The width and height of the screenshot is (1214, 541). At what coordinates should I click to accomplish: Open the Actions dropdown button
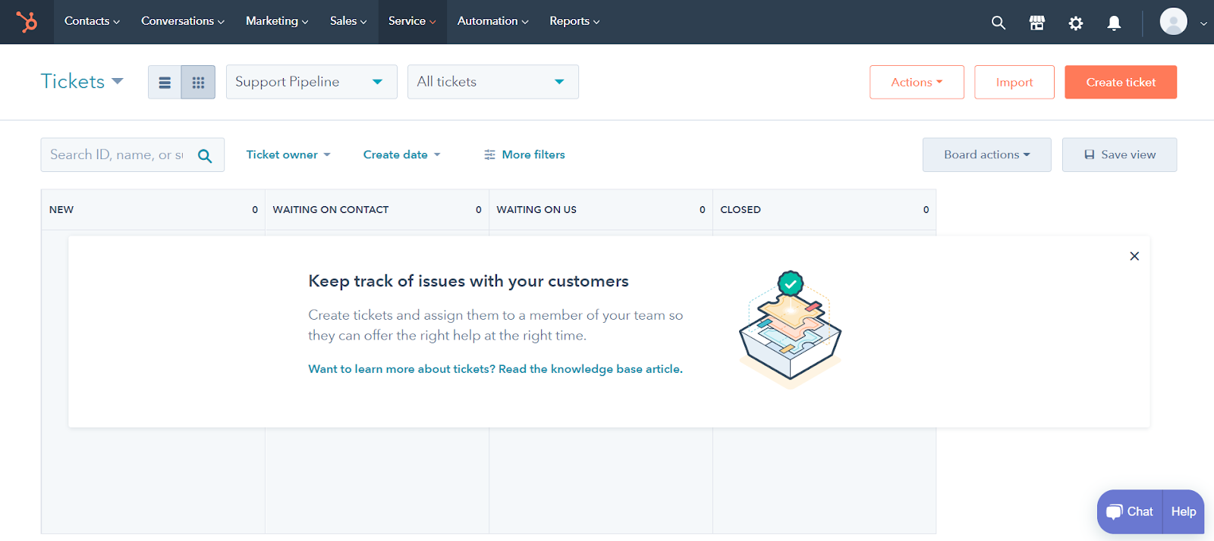tap(917, 82)
